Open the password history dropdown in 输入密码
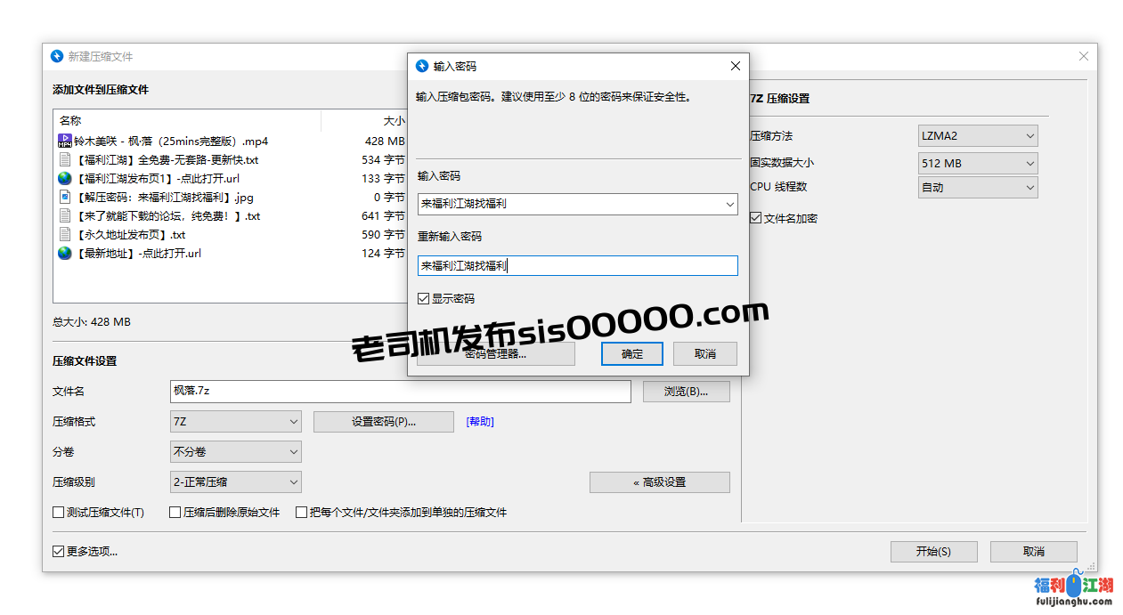The height and width of the screenshot is (615, 1123). pos(730,204)
